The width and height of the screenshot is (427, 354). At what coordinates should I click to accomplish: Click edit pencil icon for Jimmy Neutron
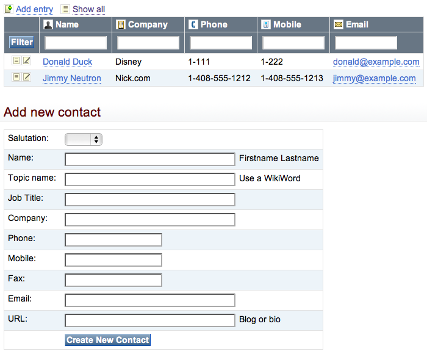click(26, 77)
